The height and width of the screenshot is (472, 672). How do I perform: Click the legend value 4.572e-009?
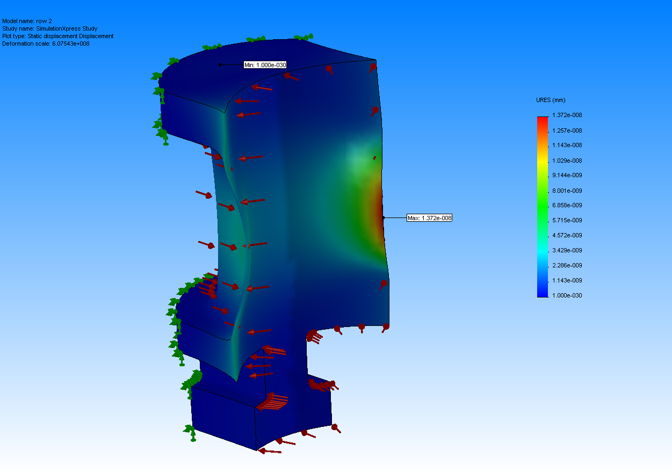pyautogui.click(x=567, y=236)
